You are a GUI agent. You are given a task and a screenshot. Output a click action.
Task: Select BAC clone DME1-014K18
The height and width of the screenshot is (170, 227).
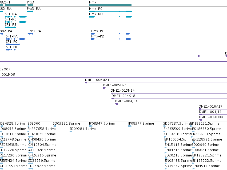click(x=169, y=99)
